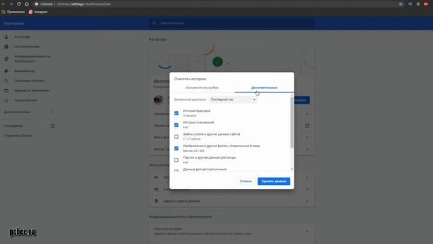Bookmark this page with the star icon
Screen dimensions: 433x244
401,4
